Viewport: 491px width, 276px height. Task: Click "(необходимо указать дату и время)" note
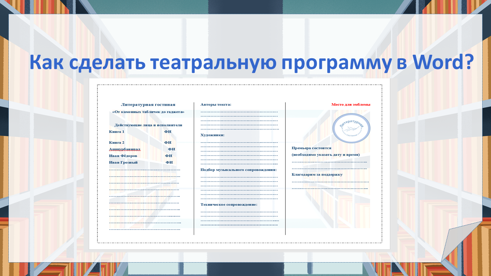coord(326,154)
